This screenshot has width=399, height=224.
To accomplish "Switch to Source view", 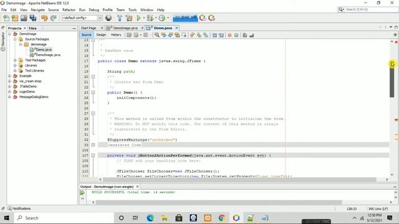I will [86, 35].
